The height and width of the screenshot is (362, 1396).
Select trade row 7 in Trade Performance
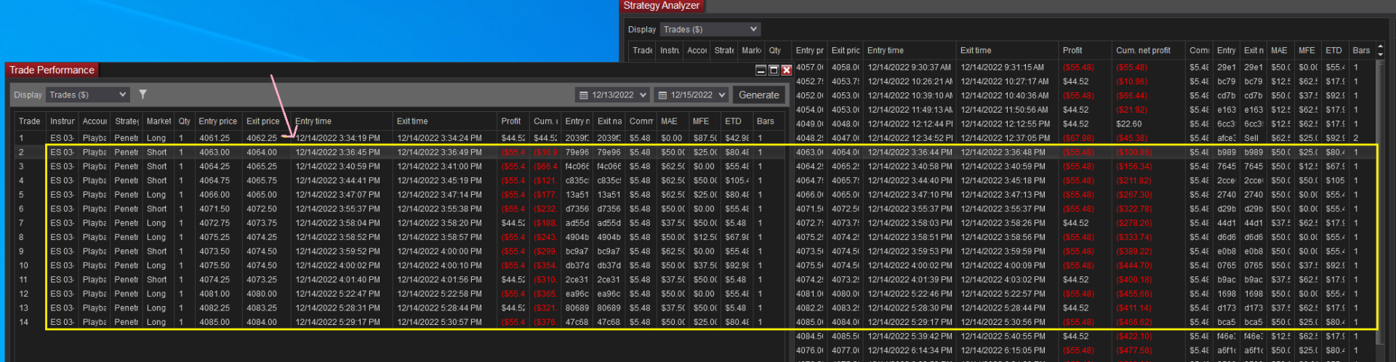[x=400, y=223]
